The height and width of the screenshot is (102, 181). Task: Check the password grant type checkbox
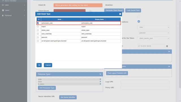pyautogui.click(x=38, y=37)
